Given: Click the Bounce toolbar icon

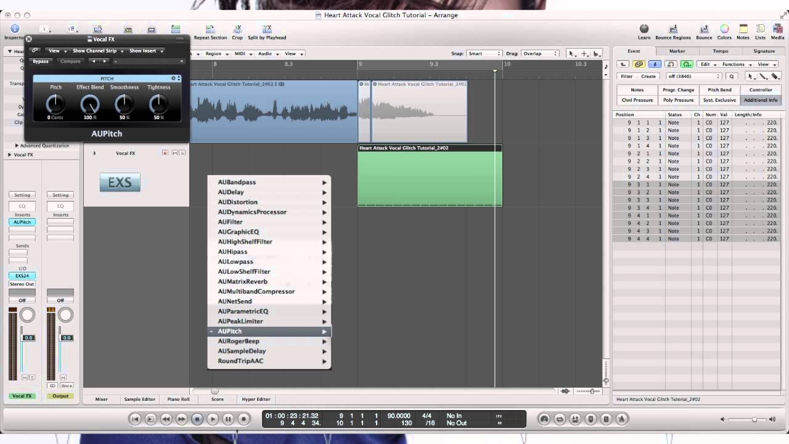Looking at the screenshot, I should click(x=704, y=29).
